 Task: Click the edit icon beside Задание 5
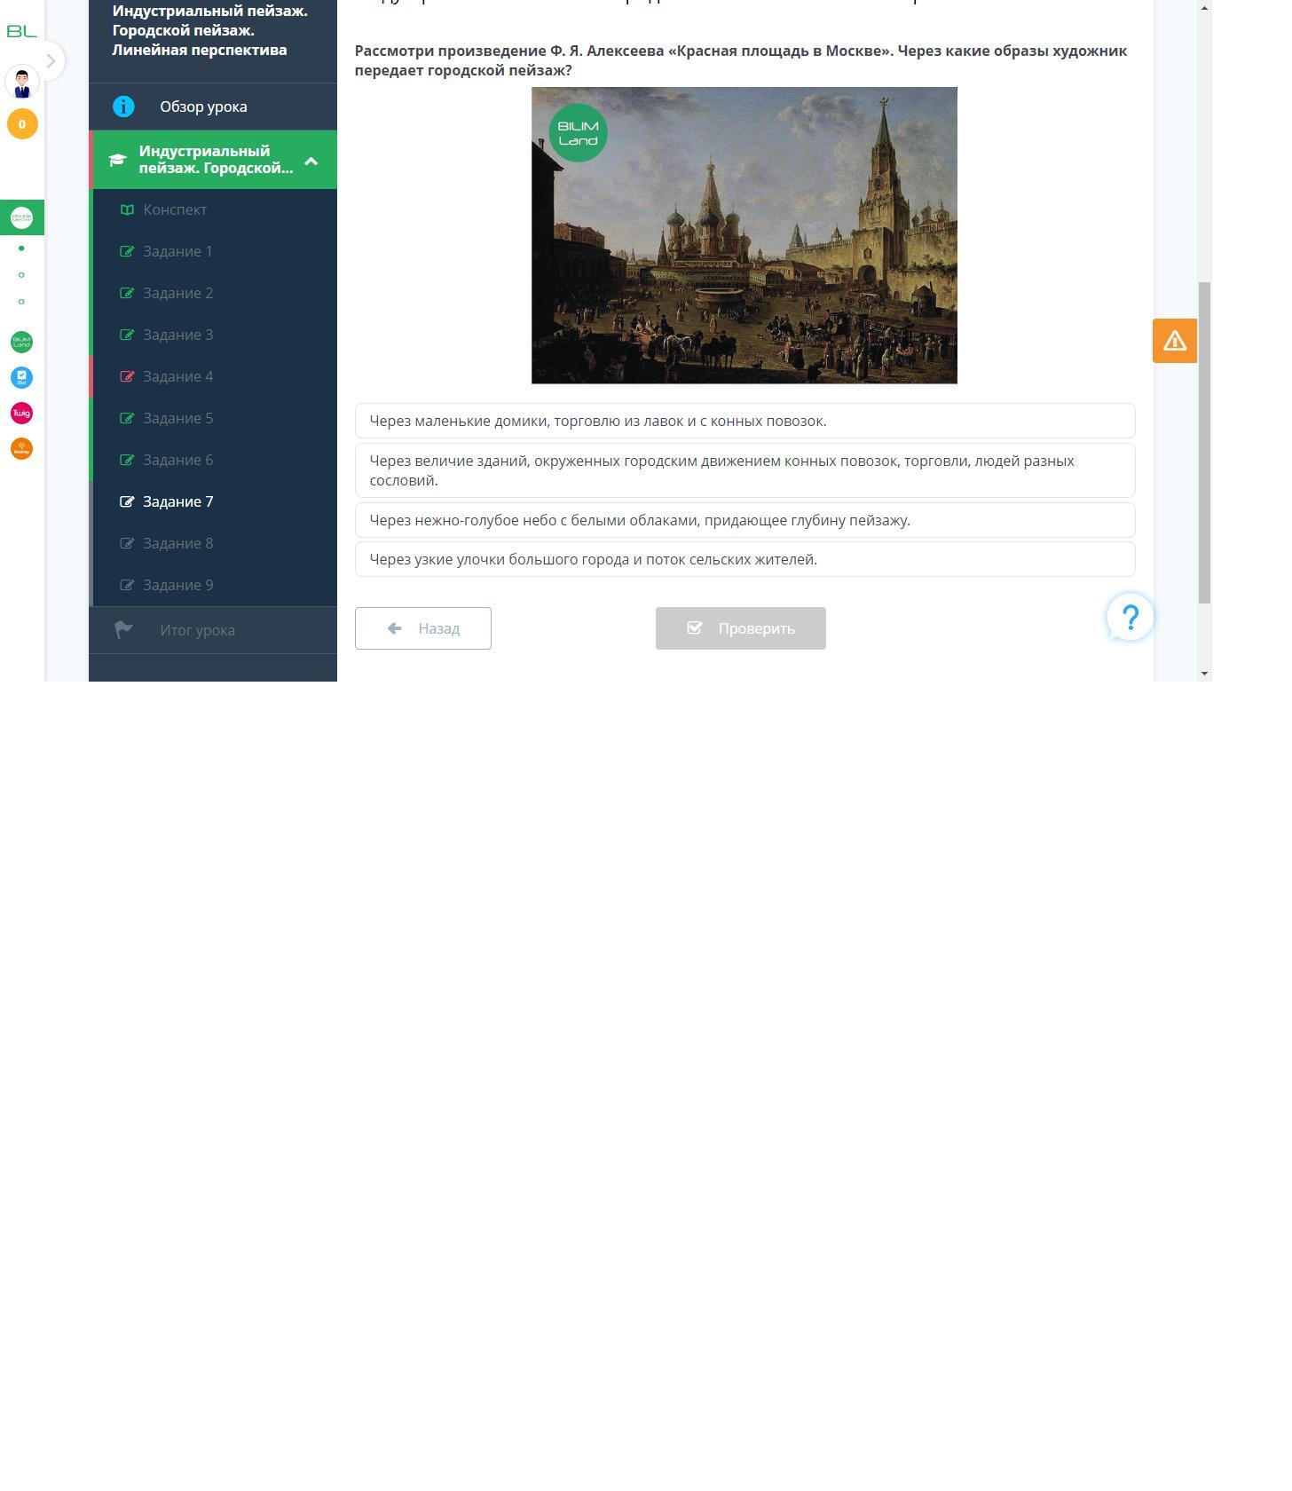click(127, 419)
